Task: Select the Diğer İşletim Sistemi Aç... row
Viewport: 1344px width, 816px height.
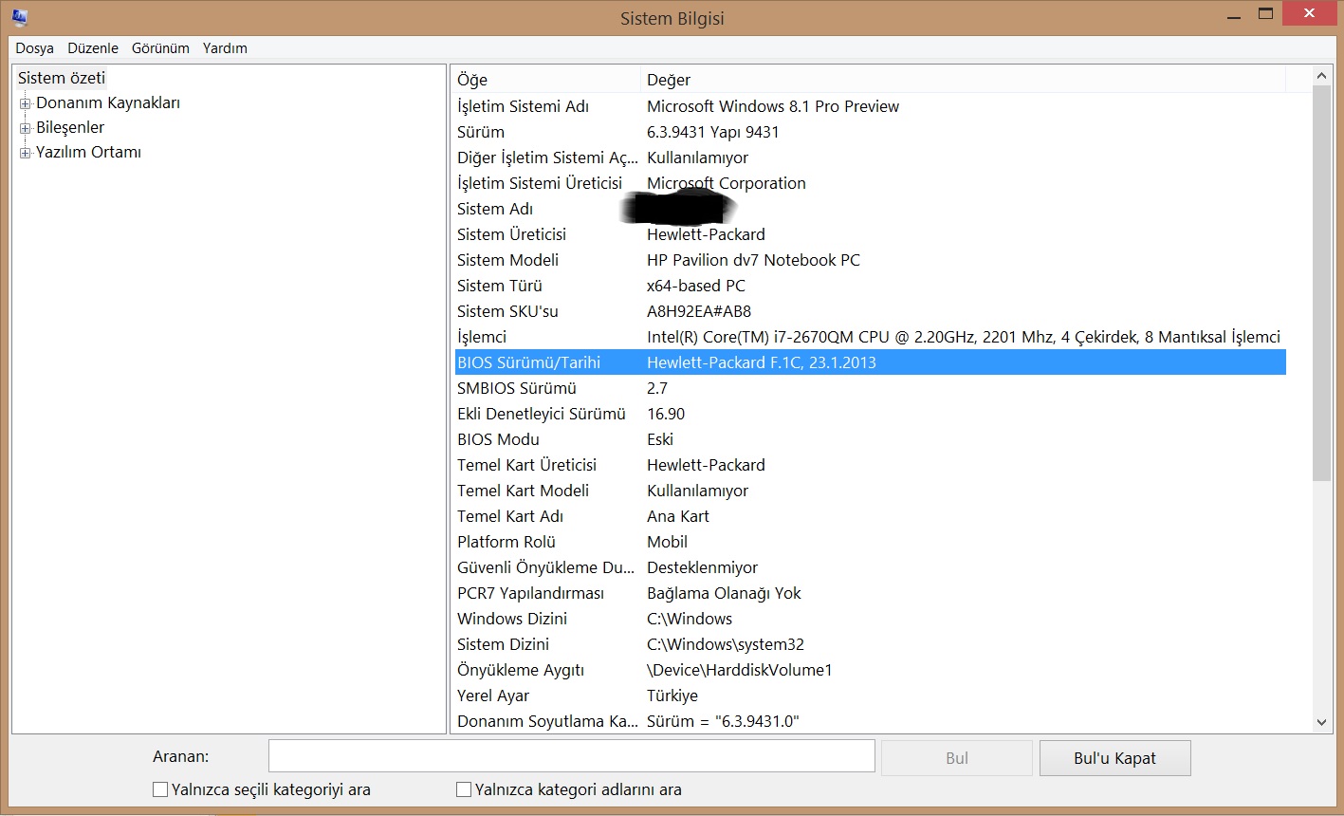Action: 871,158
